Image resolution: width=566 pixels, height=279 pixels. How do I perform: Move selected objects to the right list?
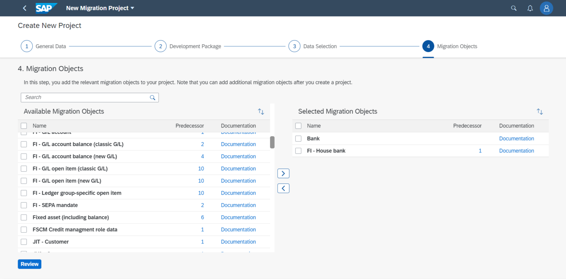[x=283, y=173]
